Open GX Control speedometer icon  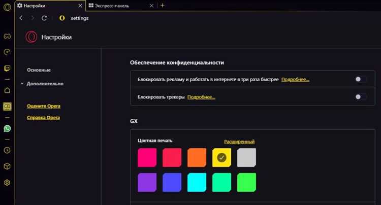coord(7,52)
